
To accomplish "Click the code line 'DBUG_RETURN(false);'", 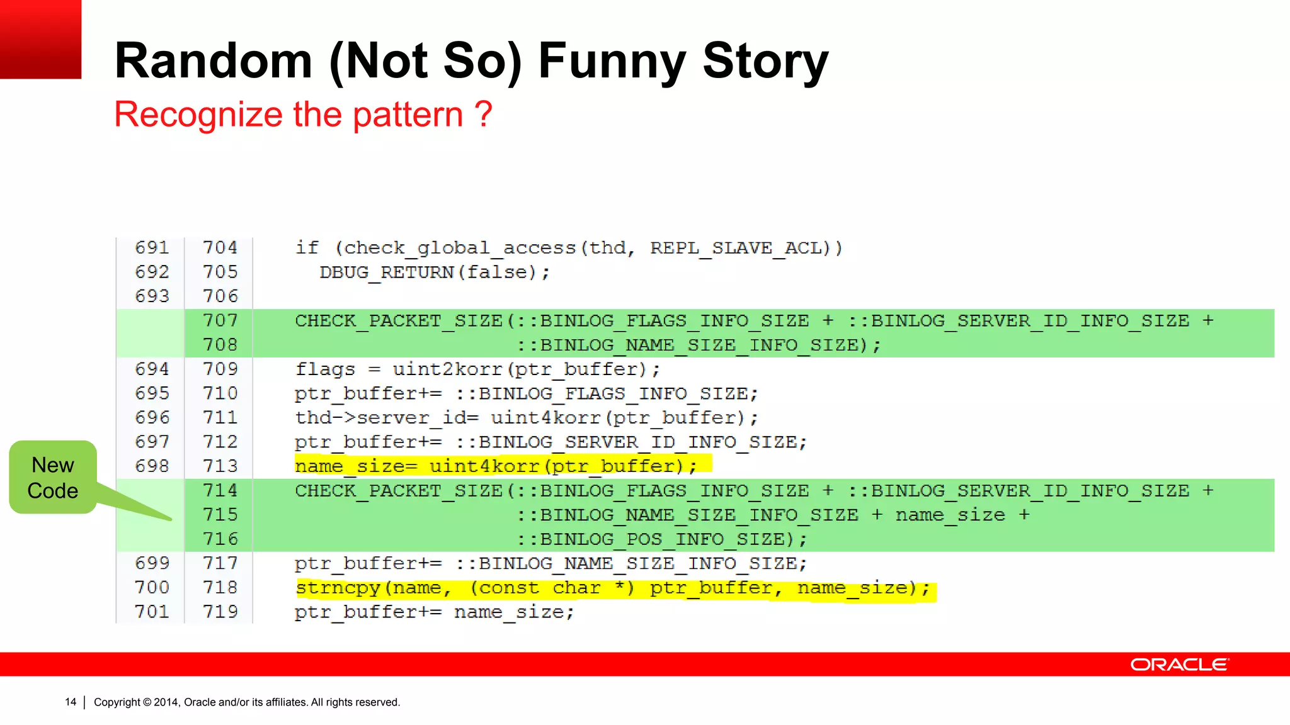I will [x=435, y=273].
